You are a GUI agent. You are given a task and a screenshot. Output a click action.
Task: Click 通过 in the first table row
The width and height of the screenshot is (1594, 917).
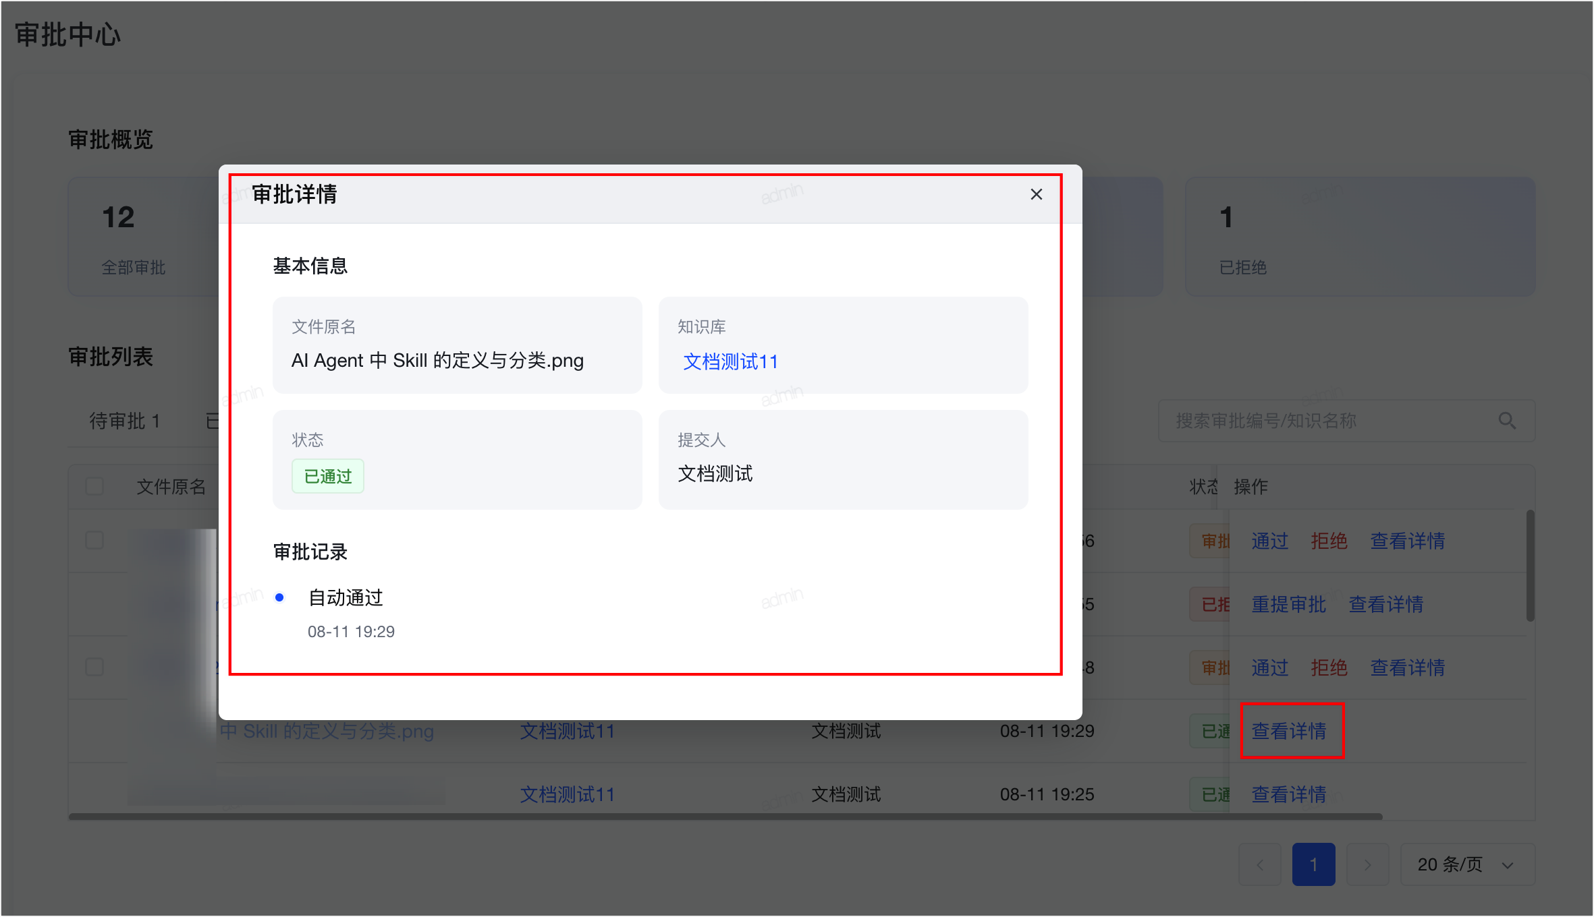coord(1270,541)
